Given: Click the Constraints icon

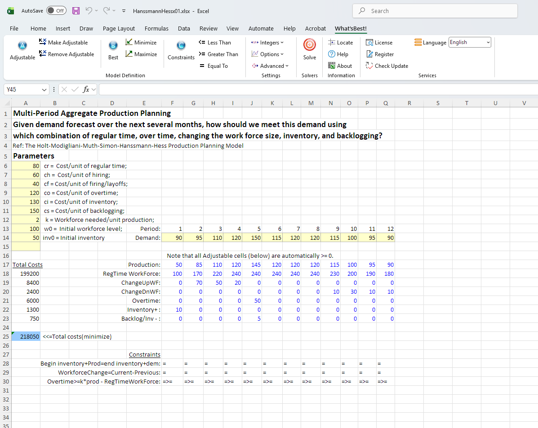Looking at the screenshot, I should click(181, 45).
